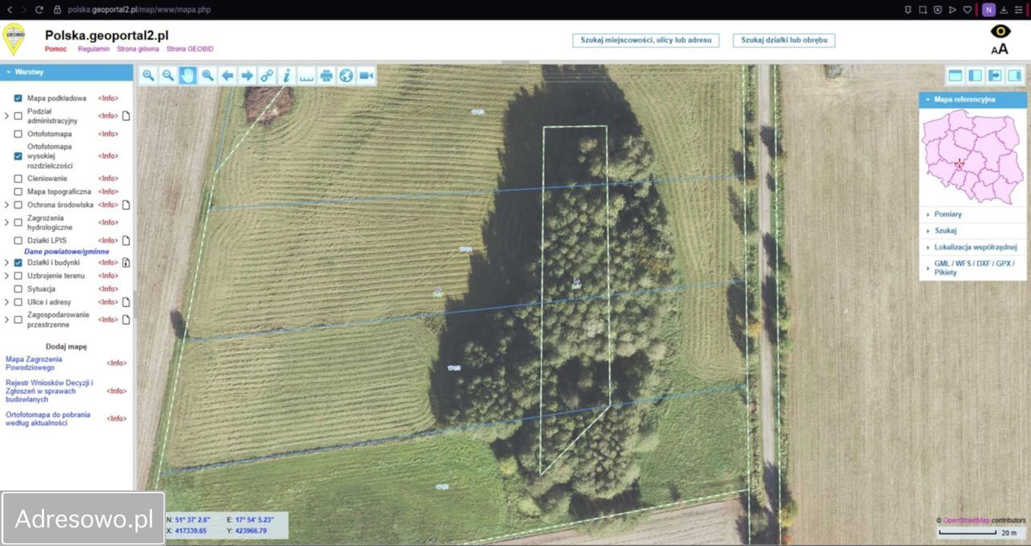Expand the Podział administracyjny tree node

(7, 116)
